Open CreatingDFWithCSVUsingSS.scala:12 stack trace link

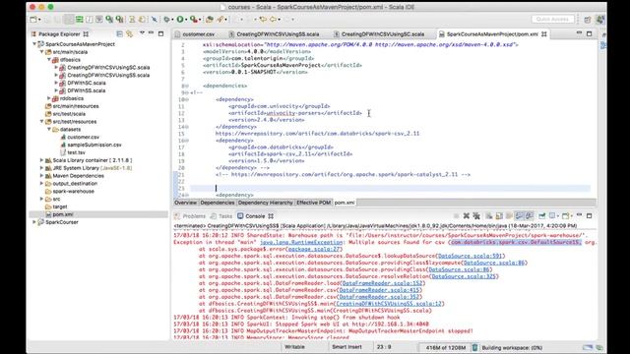389,304
